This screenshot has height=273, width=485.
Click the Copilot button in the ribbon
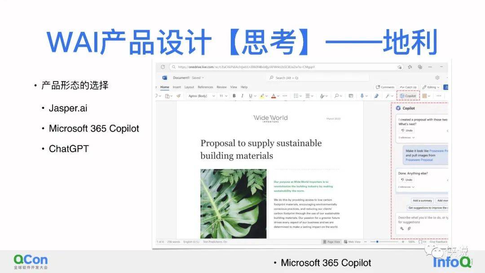pos(408,96)
